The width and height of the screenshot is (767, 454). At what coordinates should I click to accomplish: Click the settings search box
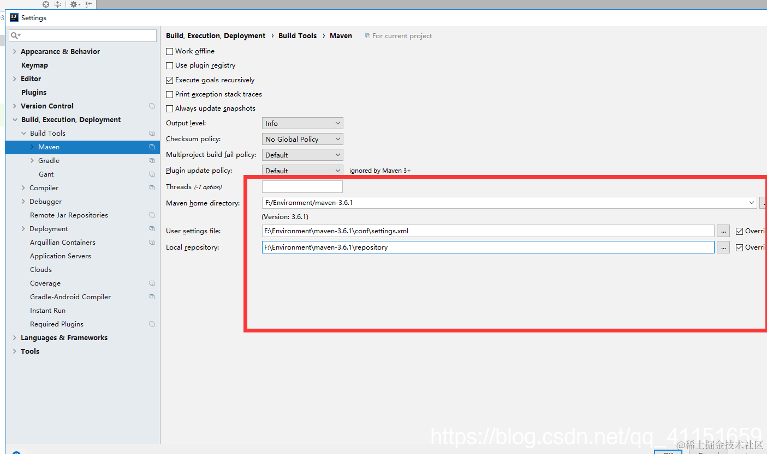point(83,35)
